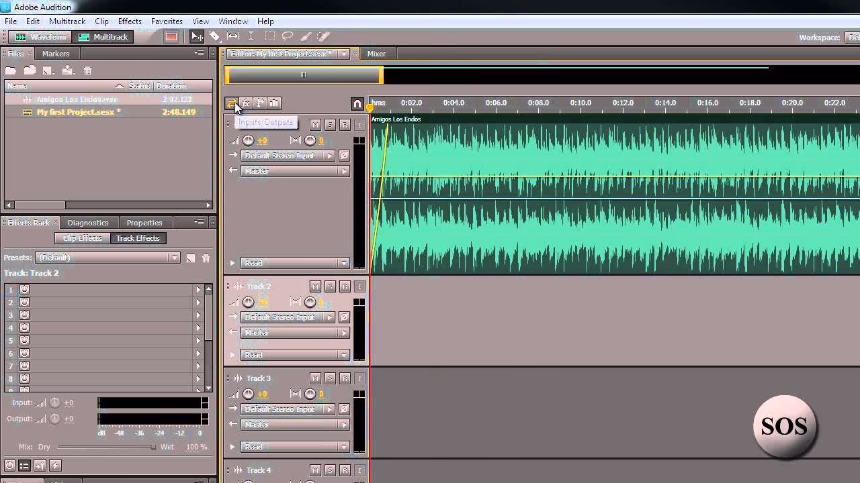Switch to Multitrack view
The image size is (860, 483).
click(103, 37)
